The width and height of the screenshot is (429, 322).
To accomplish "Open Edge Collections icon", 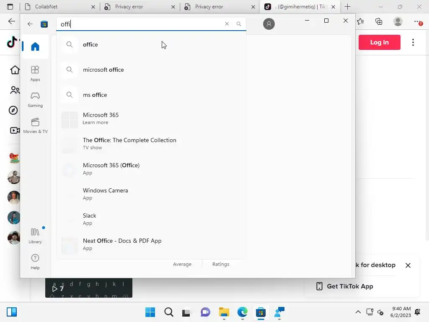I will click(x=379, y=21).
